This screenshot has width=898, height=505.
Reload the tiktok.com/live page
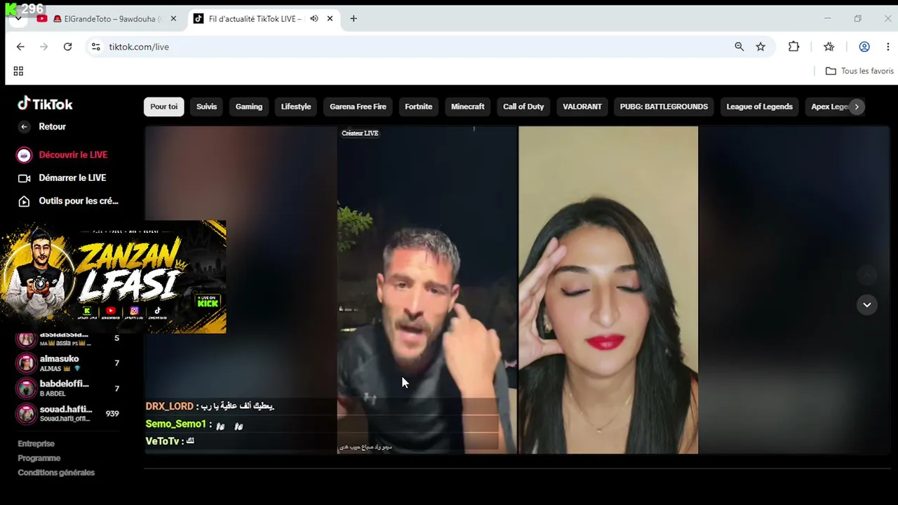(x=67, y=47)
